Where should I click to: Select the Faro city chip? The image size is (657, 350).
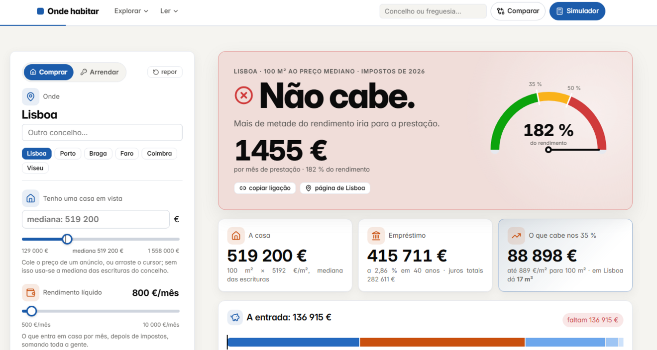point(127,154)
